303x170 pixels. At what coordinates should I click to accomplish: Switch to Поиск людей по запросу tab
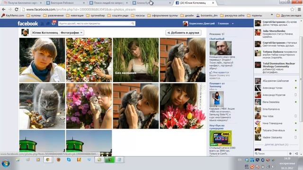(x=108, y=3)
